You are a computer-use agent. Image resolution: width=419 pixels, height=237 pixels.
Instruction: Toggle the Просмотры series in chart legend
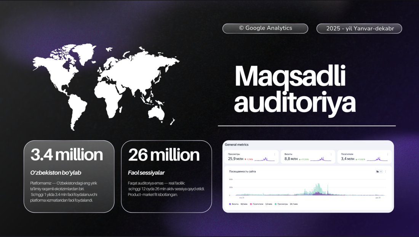282,204
